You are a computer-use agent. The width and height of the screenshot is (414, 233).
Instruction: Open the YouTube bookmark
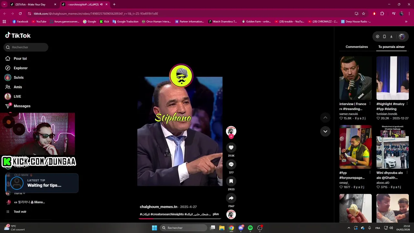38,22
